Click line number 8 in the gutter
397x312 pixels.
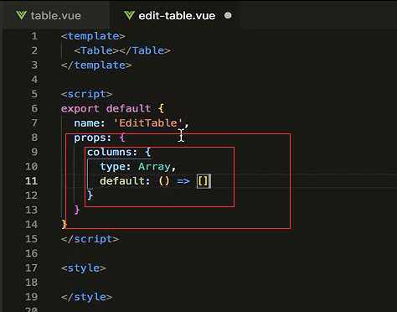point(34,138)
